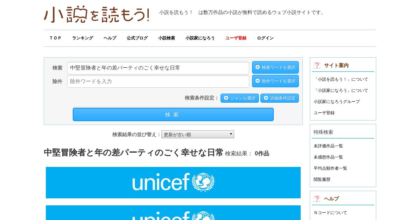The width and height of the screenshot is (420, 220).
Task: Click the large blue 検索 button
Action: (173, 115)
